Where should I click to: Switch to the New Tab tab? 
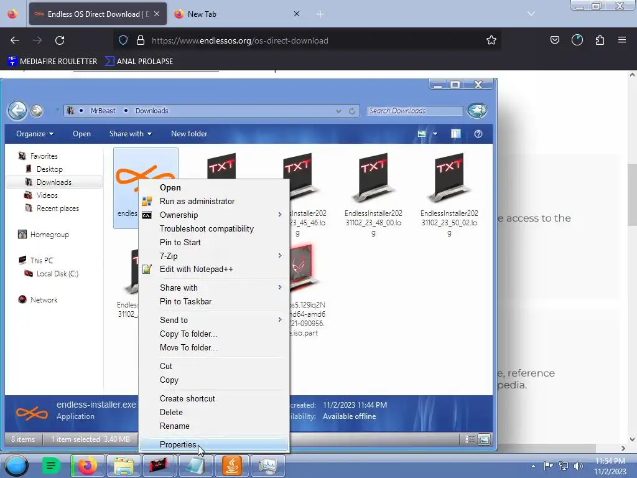(x=237, y=14)
